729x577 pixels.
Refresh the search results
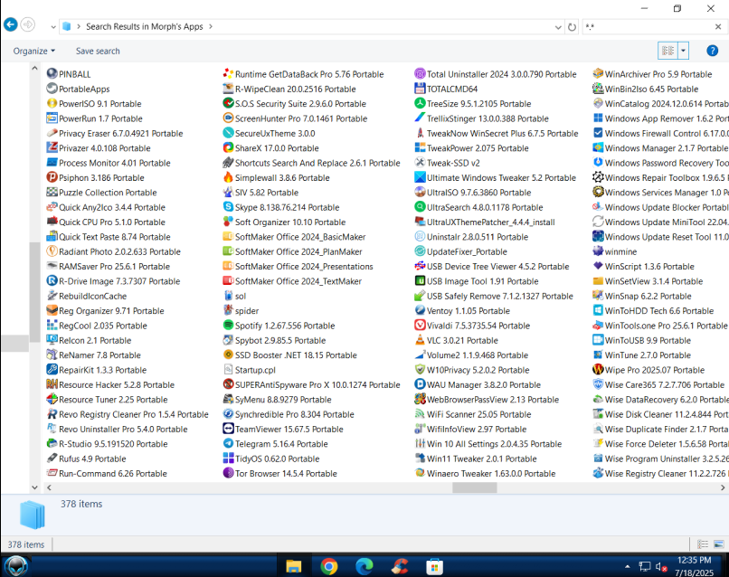(x=572, y=27)
